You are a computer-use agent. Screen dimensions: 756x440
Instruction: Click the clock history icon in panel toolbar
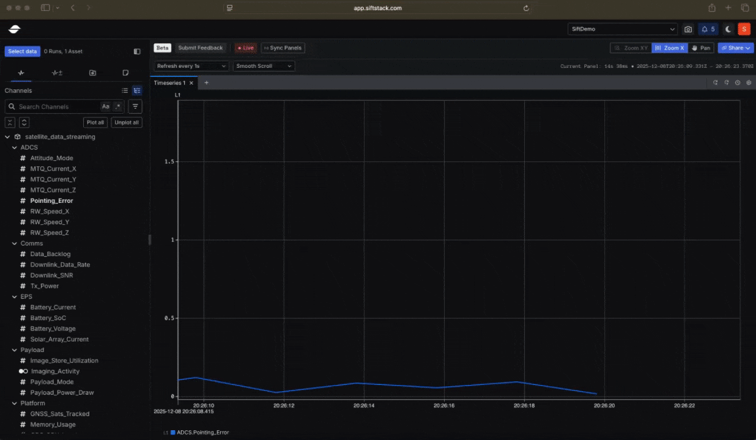click(738, 82)
